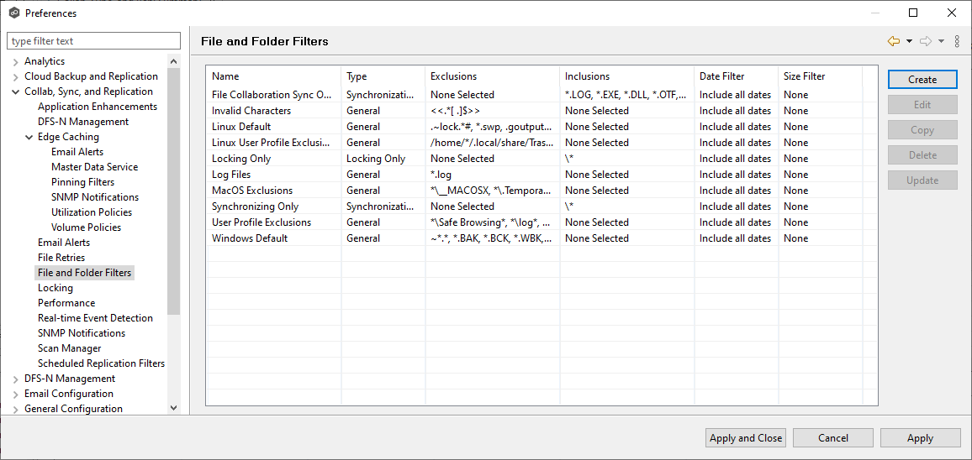Image resolution: width=972 pixels, height=460 pixels.
Task: Click the Apply button
Action: pyautogui.click(x=920, y=437)
